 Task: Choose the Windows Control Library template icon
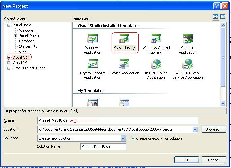pyautogui.click(x=156, y=38)
